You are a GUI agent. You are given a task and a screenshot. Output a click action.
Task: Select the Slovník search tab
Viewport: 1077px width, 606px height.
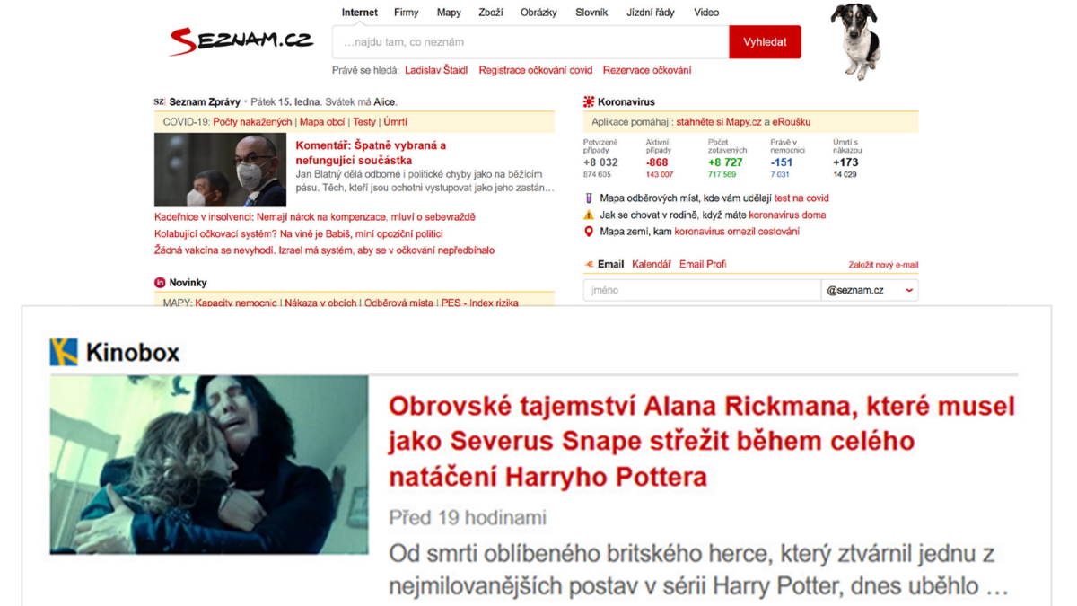coord(591,13)
